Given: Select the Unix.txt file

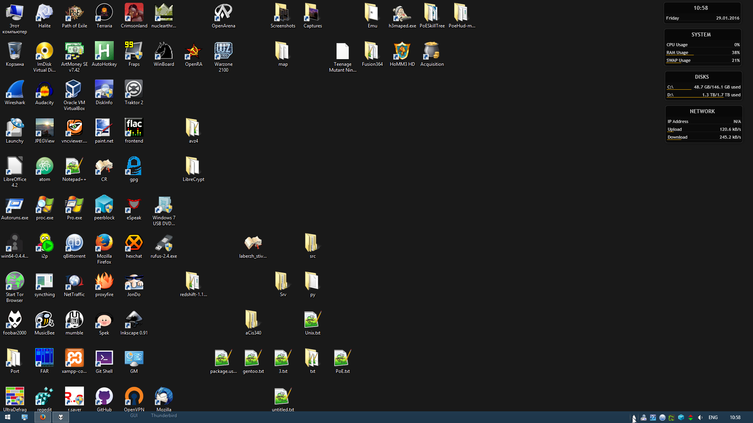Looking at the screenshot, I should pyautogui.click(x=313, y=323).
